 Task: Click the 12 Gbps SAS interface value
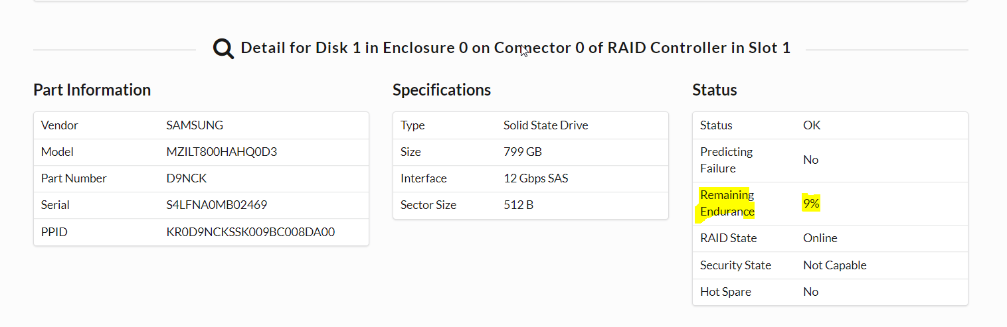(x=535, y=178)
